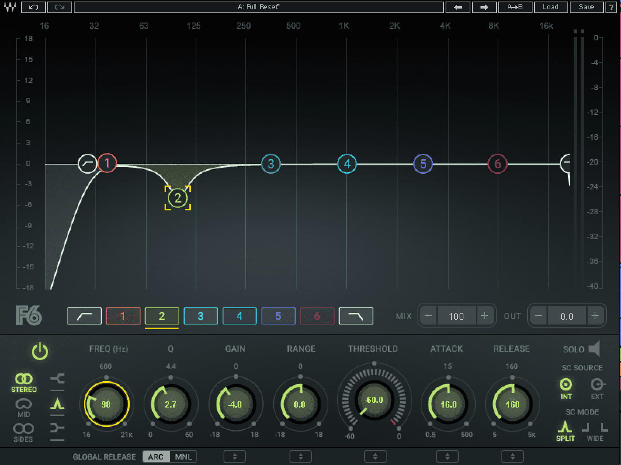The image size is (621, 465).
Task: Select the high-pass filter node on the EQ graph
Action: pos(87,163)
